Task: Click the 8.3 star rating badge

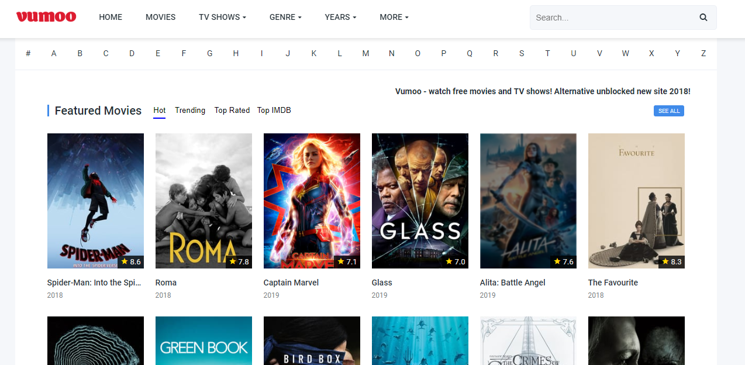Action: click(x=672, y=261)
